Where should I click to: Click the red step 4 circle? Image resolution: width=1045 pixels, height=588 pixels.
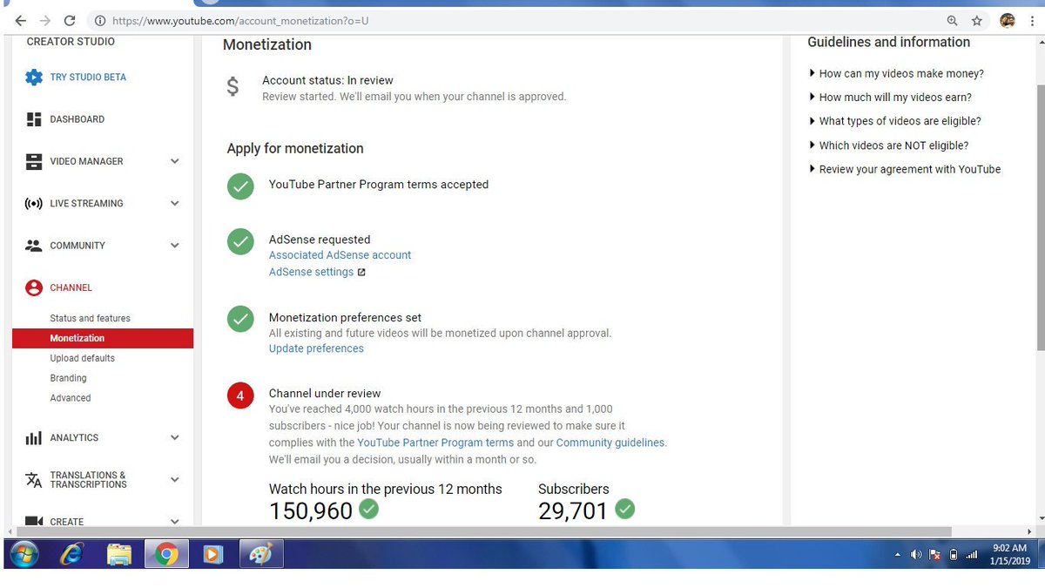click(240, 395)
